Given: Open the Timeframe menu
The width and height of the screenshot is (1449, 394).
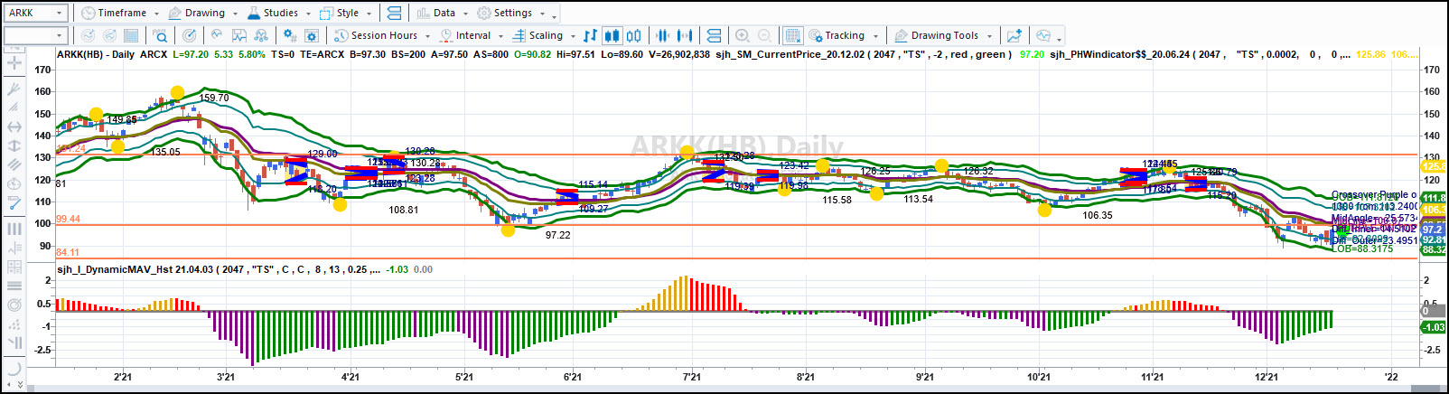Looking at the screenshot, I should [x=119, y=13].
